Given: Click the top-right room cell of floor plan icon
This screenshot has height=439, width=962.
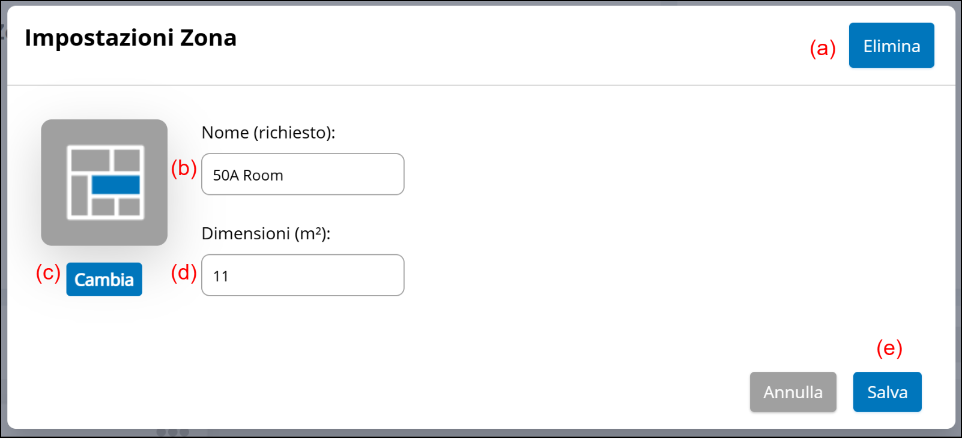Looking at the screenshot, I should [127, 161].
